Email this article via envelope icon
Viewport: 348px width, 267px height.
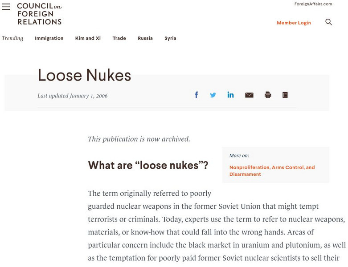point(249,95)
